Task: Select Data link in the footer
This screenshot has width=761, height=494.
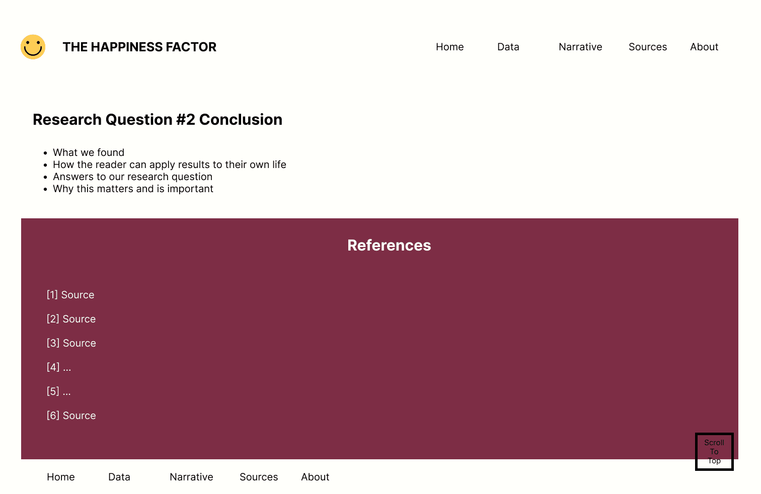Action: pos(119,477)
